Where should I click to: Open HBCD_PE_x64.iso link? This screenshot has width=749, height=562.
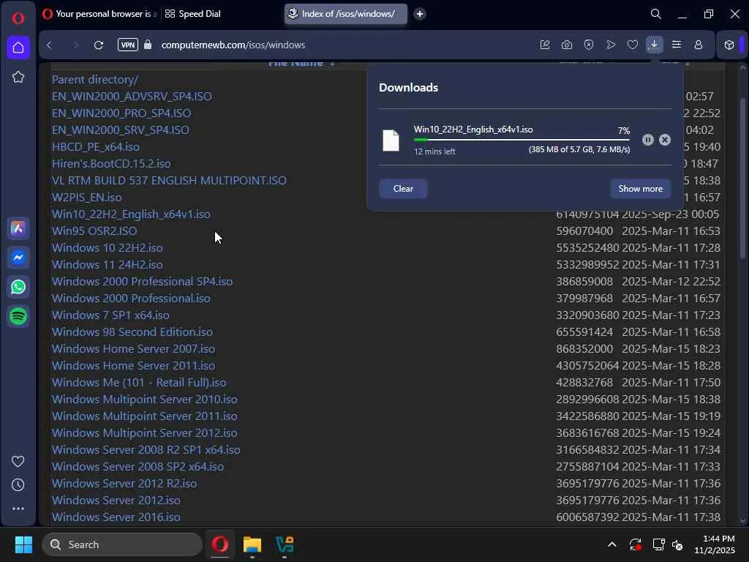[x=96, y=146]
